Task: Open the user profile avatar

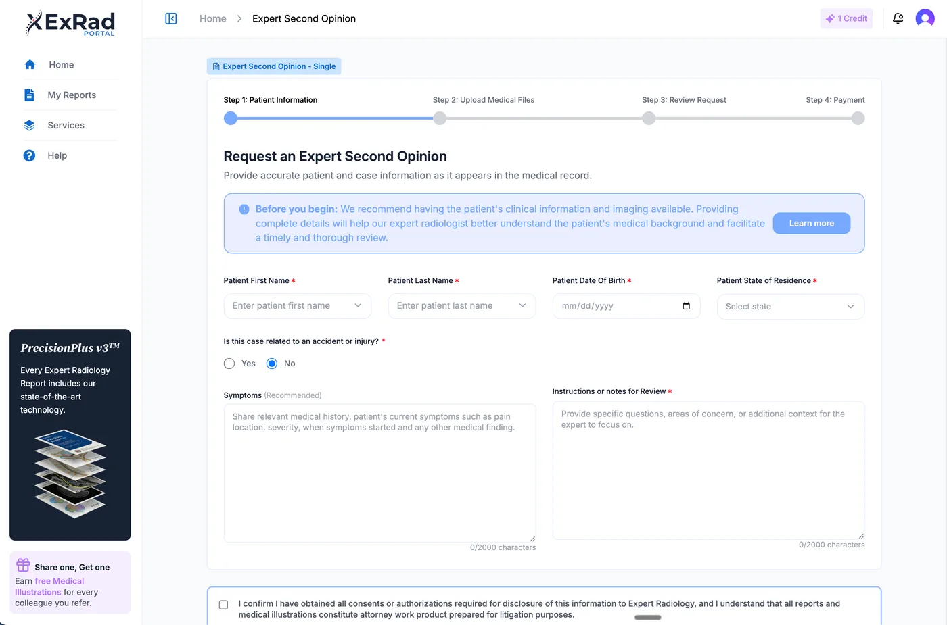Action: pos(925,18)
